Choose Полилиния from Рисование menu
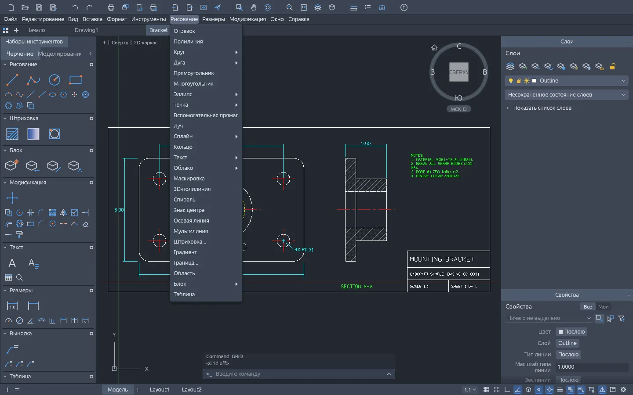This screenshot has height=395, width=633. point(206,42)
